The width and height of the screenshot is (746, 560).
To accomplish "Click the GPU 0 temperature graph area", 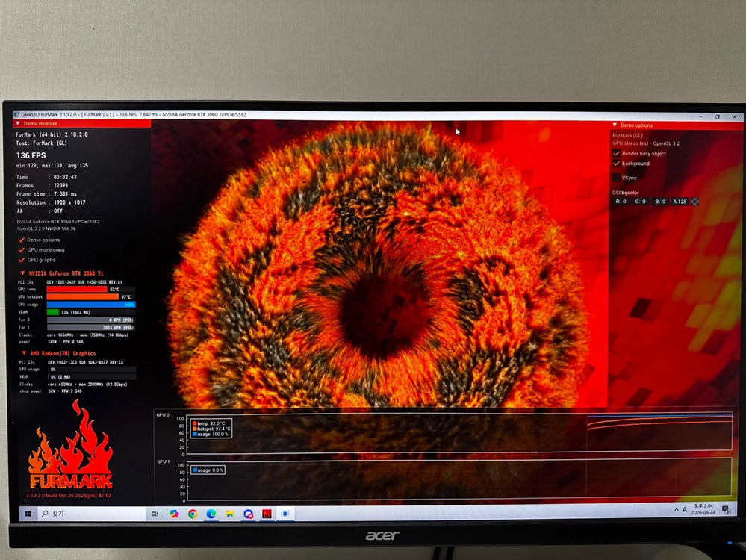I will (459, 432).
